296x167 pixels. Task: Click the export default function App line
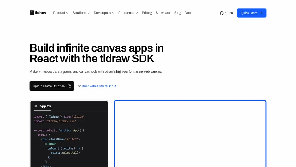click(59, 130)
